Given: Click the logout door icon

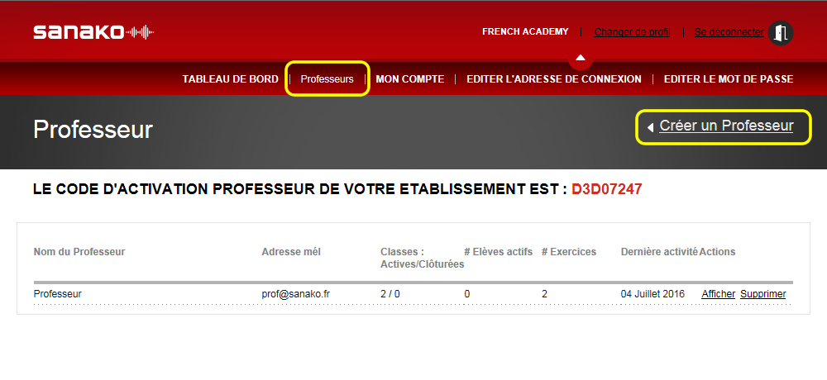Looking at the screenshot, I should 781,33.
